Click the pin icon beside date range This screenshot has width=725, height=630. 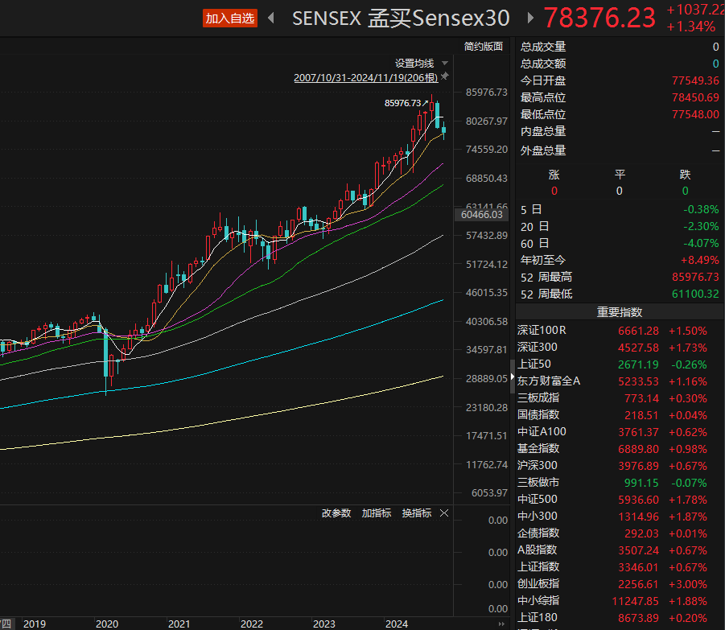445,77
